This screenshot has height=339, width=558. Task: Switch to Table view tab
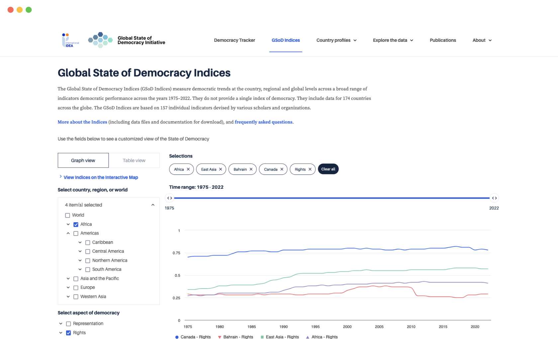click(x=134, y=161)
